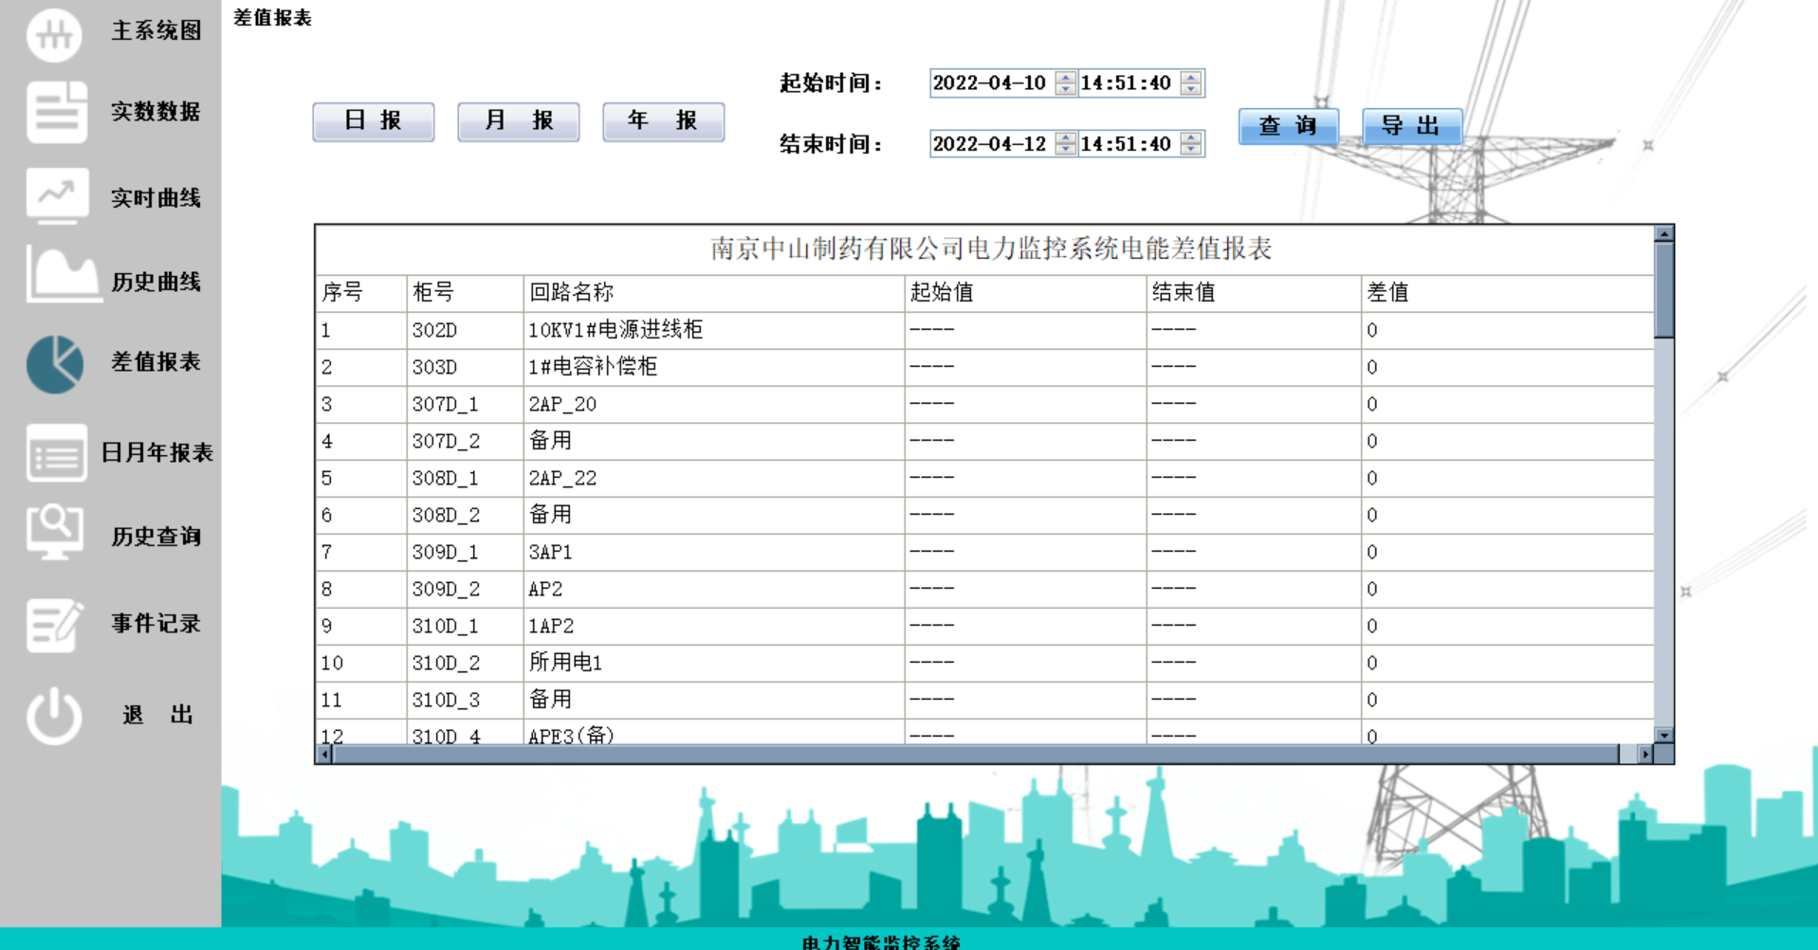1818x950 pixels.
Task: Open the 日月年报表 report list icon
Action: [54, 453]
